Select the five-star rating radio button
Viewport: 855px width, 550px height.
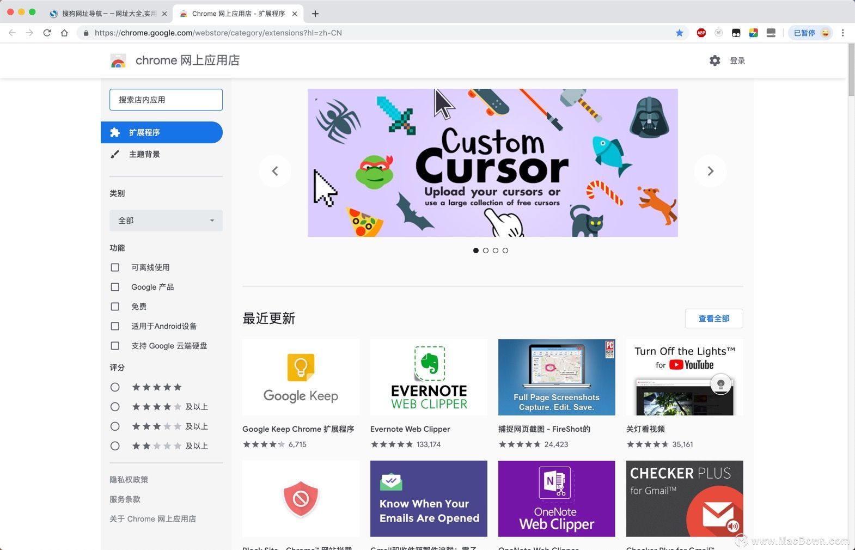[x=115, y=387]
